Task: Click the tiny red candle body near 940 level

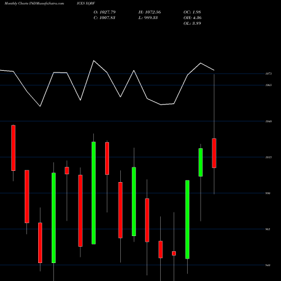Action: [x=174, y=253]
